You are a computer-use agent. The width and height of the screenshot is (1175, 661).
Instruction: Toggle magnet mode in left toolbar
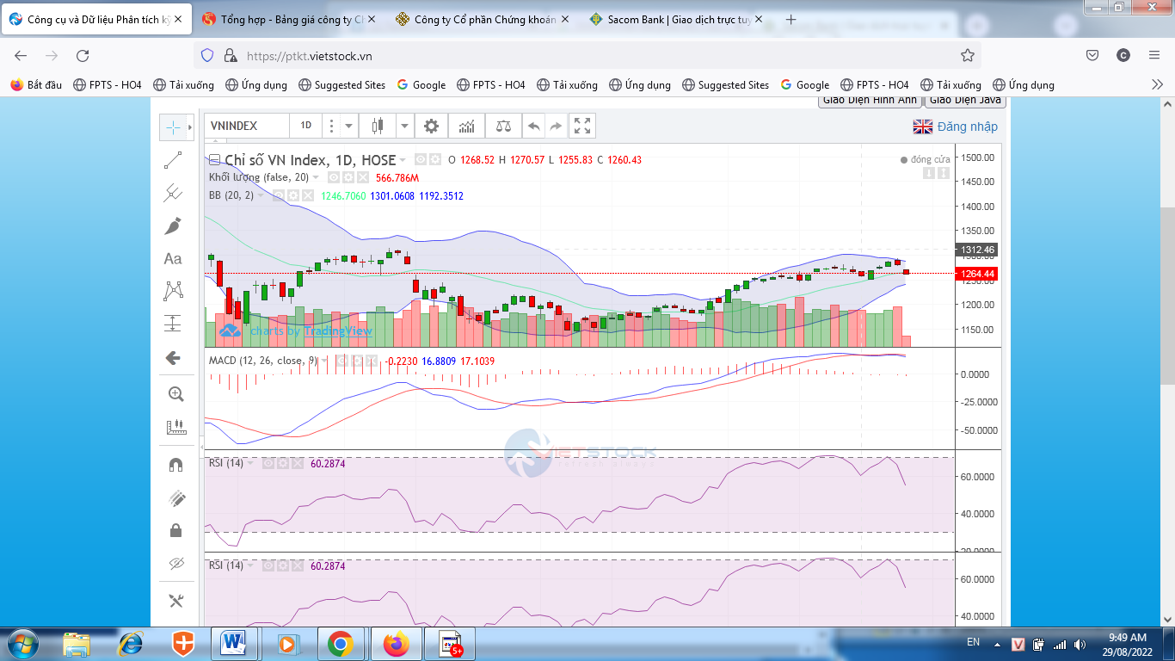point(175,465)
